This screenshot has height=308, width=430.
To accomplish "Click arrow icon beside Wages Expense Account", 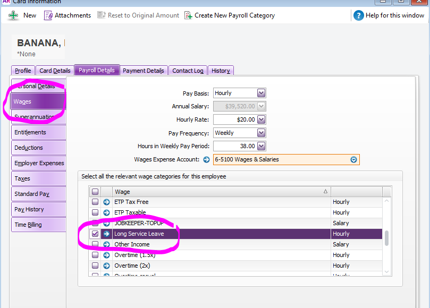I will coord(207,159).
